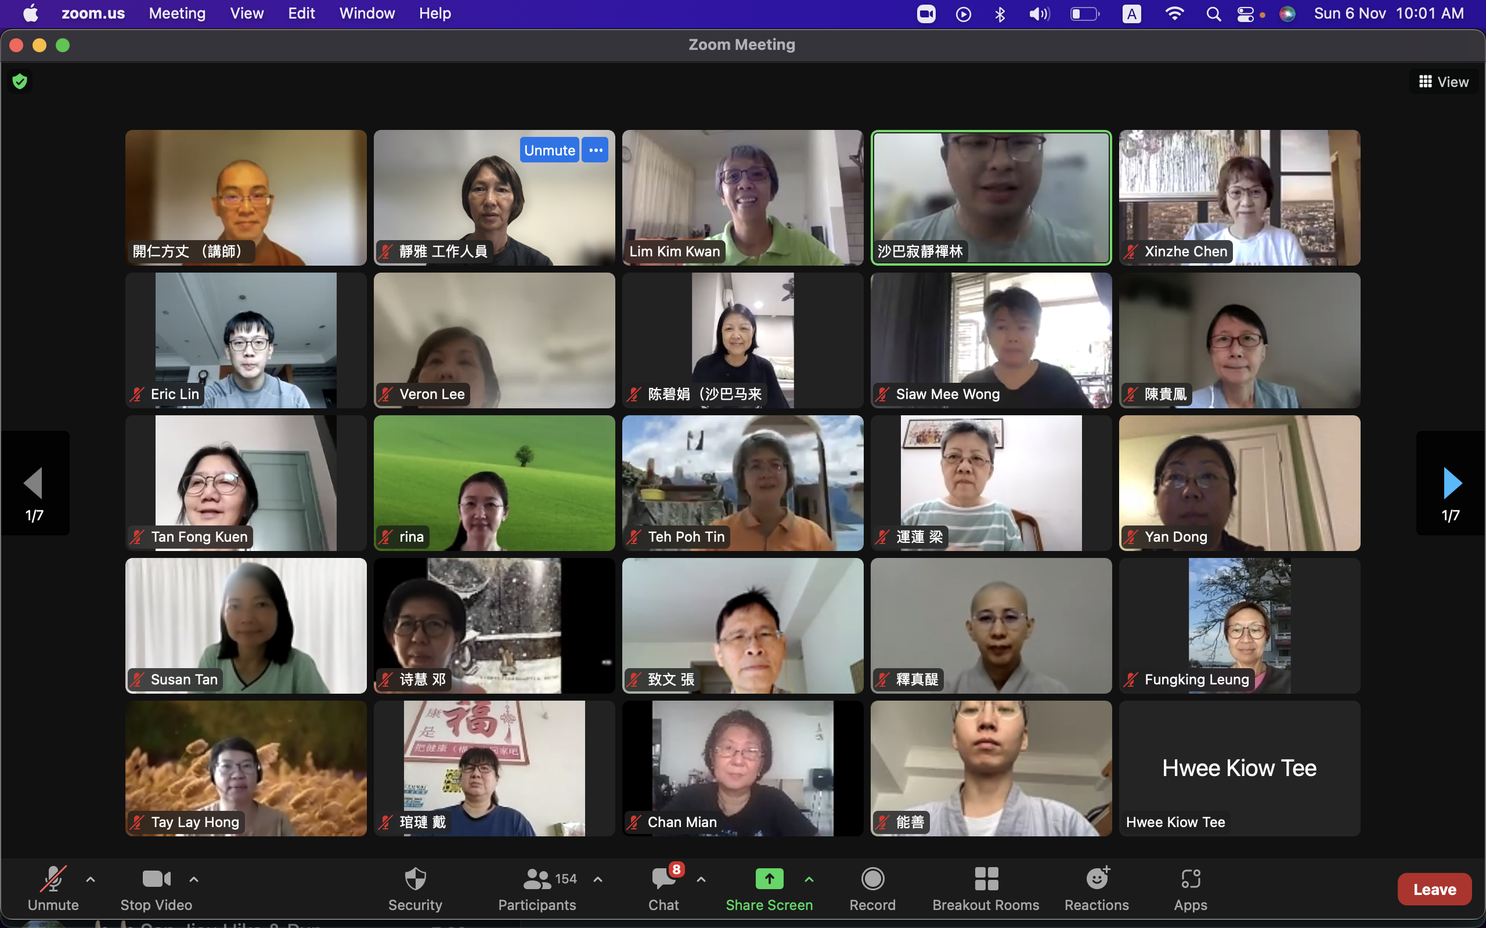This screenshot has height=928, width=1486.
Task: Click the green Share Screen icon
Action: click(769, 879)
